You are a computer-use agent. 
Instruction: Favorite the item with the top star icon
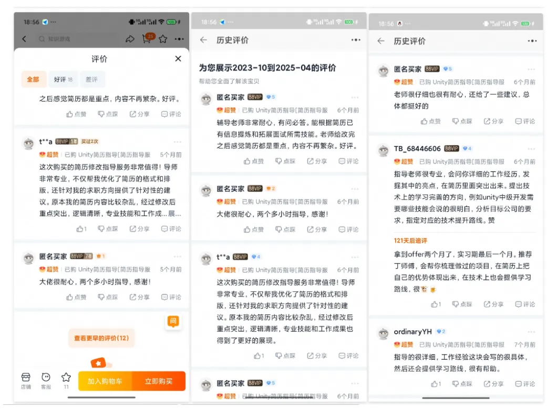tap(163, 39)
